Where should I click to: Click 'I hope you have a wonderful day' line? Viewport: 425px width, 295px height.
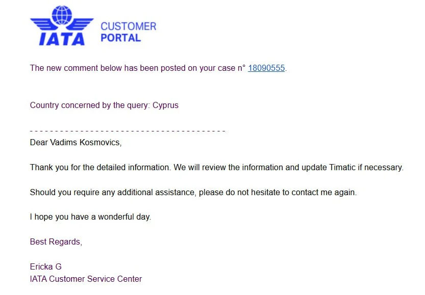pos(90,217)
